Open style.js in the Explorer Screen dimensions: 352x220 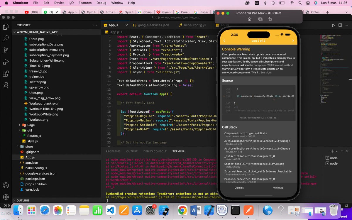pyautogui.click(x=33, y=141)
